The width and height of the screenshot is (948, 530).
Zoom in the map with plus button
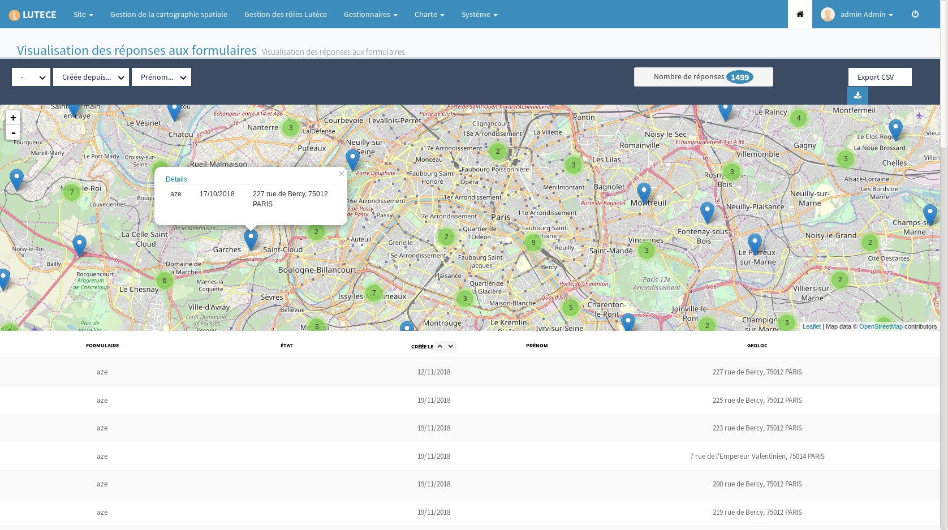[x=13, y=118]
